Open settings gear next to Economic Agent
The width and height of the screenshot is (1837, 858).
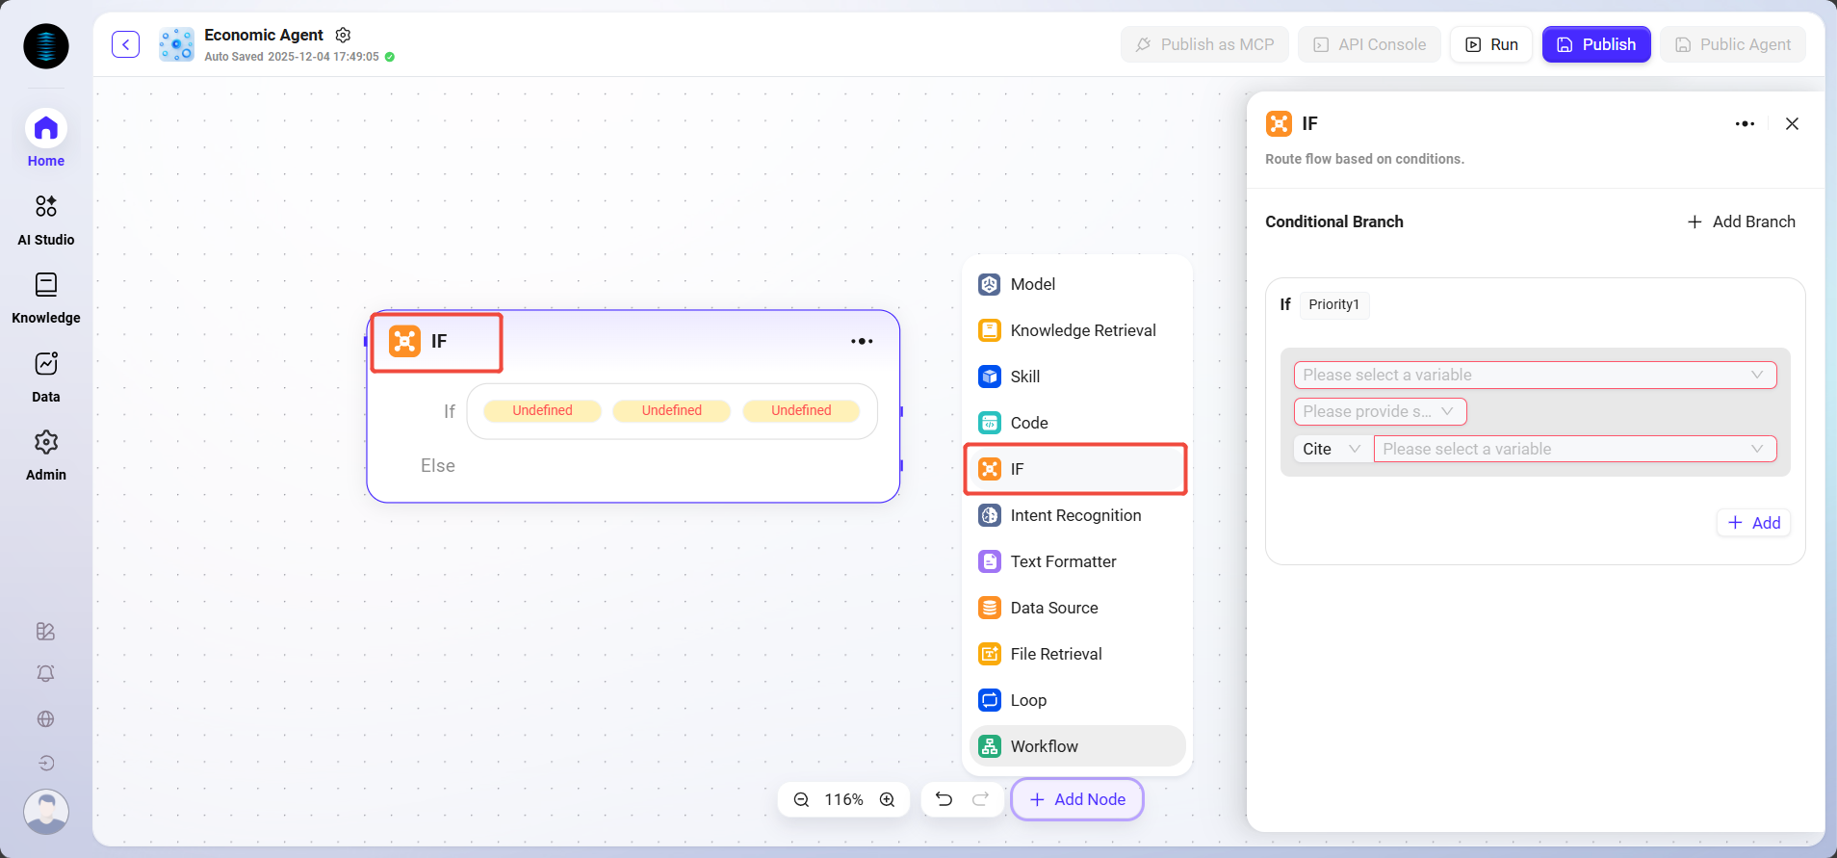[343, 35]
